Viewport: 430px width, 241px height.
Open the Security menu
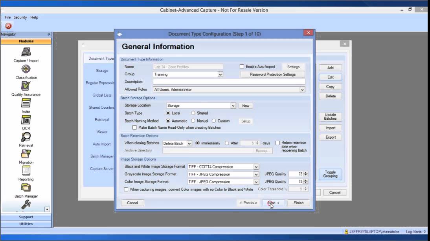tap(20, 17)
